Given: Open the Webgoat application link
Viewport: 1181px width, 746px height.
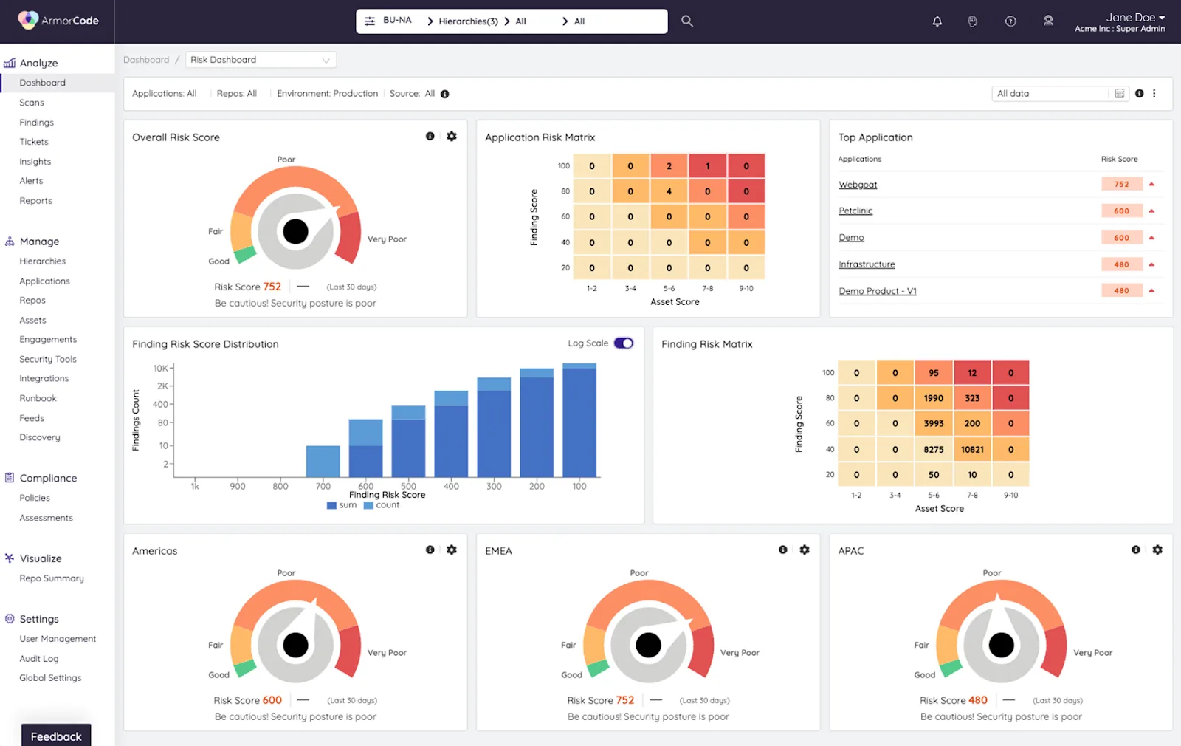Looking at the screenshot, I should (858, 185).
